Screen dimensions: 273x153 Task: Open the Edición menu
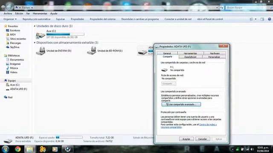click(x=19, y=14)
